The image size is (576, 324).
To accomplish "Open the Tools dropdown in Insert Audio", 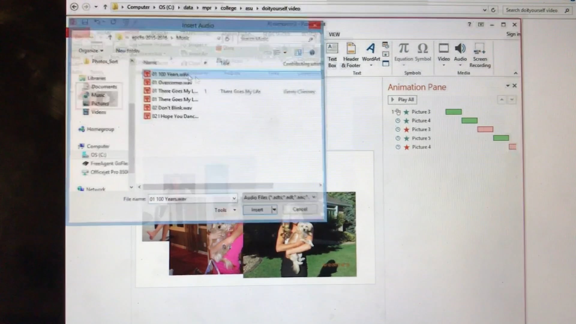I will [225, 210].
